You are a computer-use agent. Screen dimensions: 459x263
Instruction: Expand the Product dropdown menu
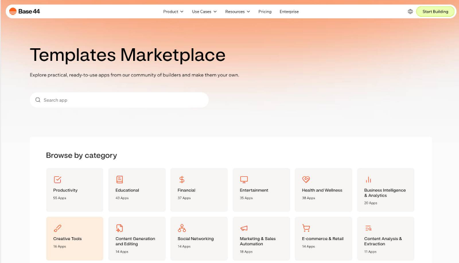click(x=173, y=11)
